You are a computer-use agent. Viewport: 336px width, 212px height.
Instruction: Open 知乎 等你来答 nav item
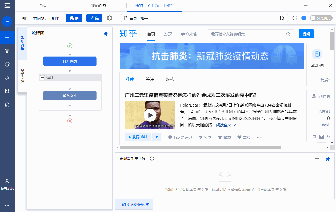pyautogui.click(x=189, y=34)
